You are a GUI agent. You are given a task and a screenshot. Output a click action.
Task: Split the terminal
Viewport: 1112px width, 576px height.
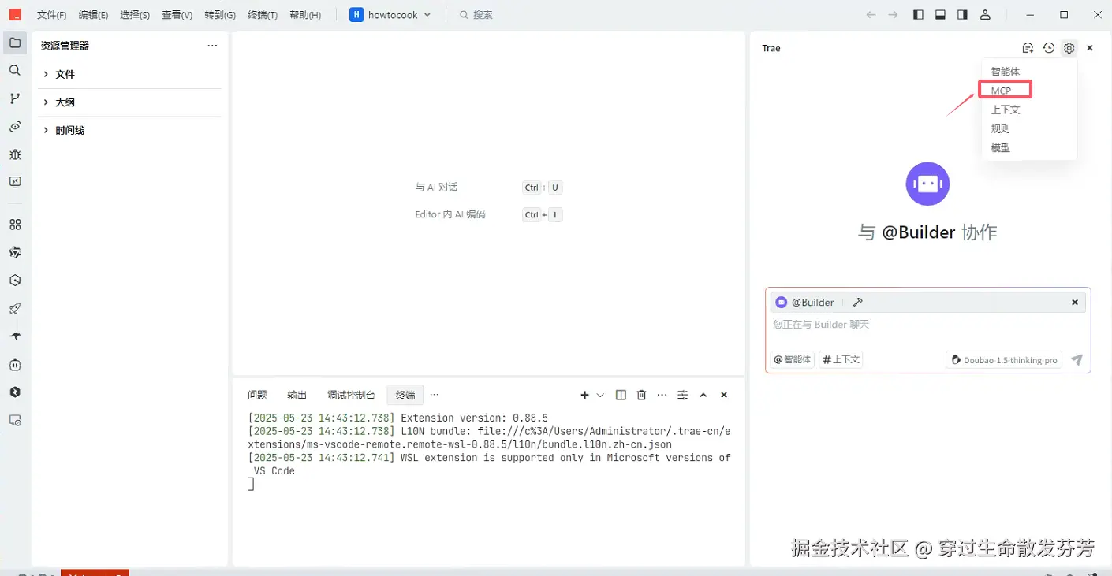click(621, 395)
